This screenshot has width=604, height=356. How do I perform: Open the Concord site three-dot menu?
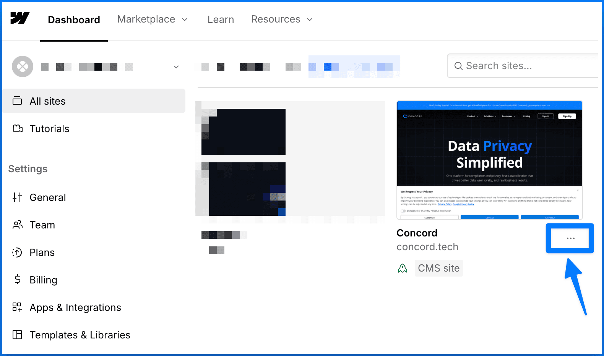tap(570, 238)
